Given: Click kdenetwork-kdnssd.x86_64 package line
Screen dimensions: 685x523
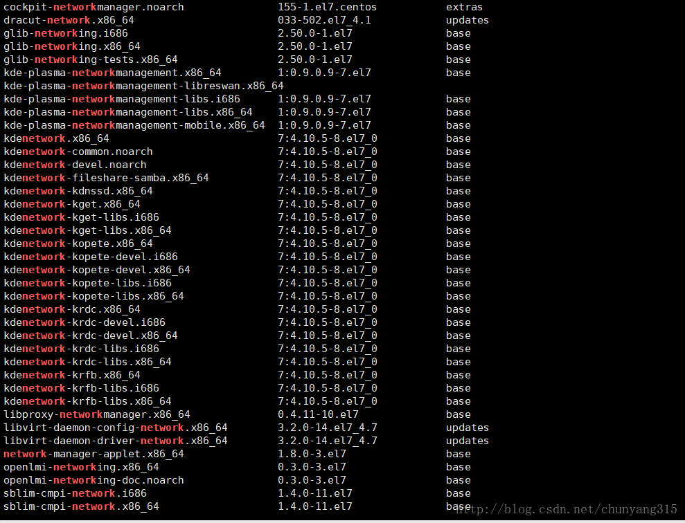Looking at the screenshot, I should [78, 191].
